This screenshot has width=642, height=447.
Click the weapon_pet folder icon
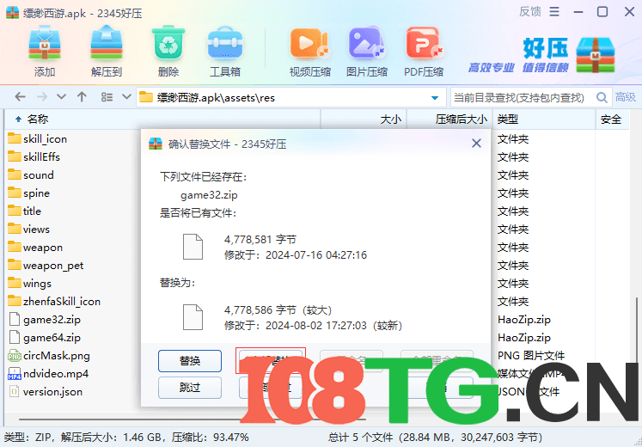click(x=15, y=265)
